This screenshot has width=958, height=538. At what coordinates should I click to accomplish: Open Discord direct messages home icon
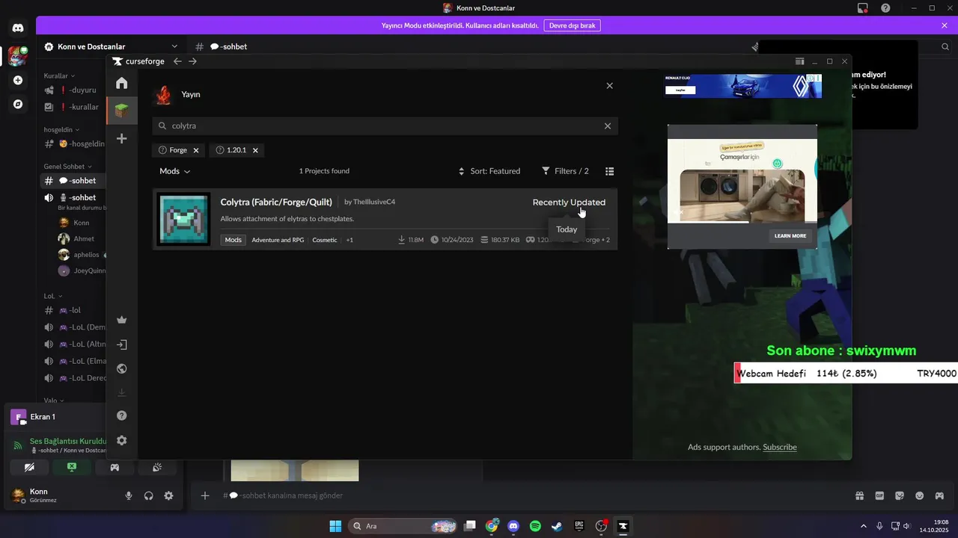[x=18, y=28]
